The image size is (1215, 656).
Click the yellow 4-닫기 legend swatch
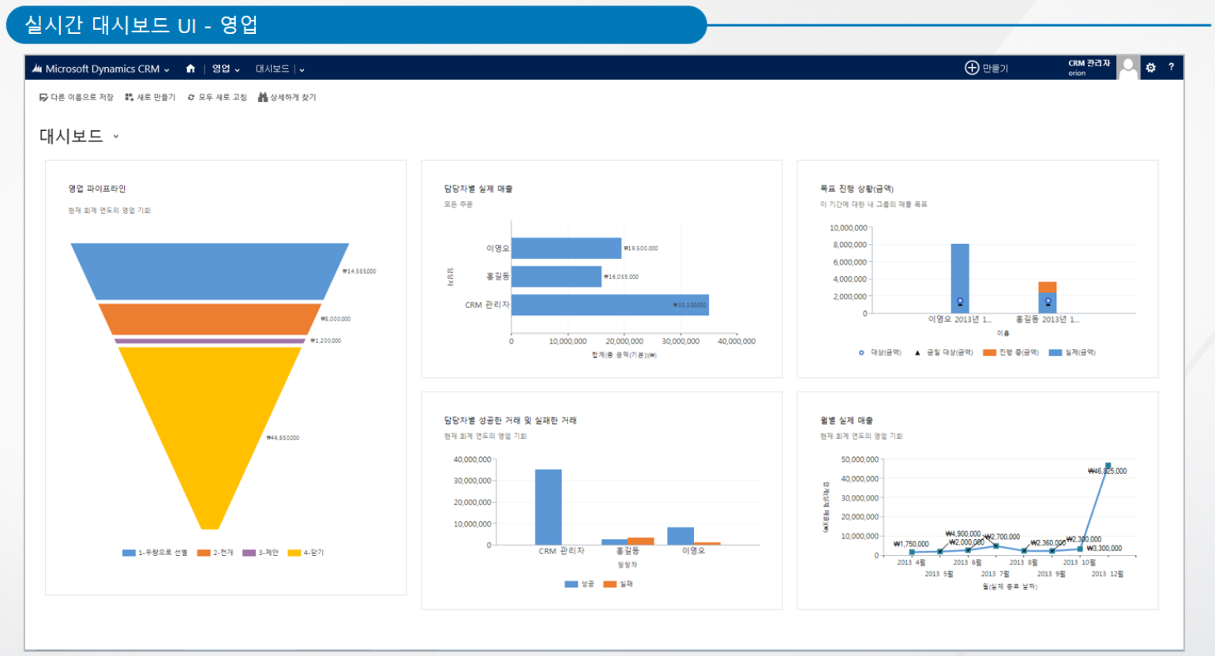(x=294, y=553)
